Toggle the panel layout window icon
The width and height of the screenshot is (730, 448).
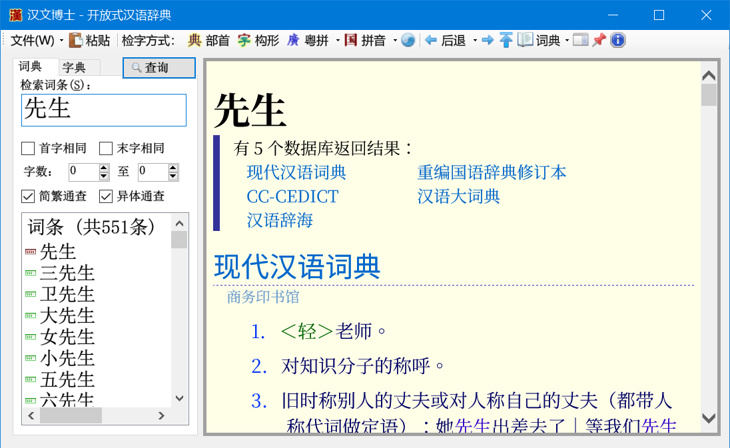tap(581, 40)
